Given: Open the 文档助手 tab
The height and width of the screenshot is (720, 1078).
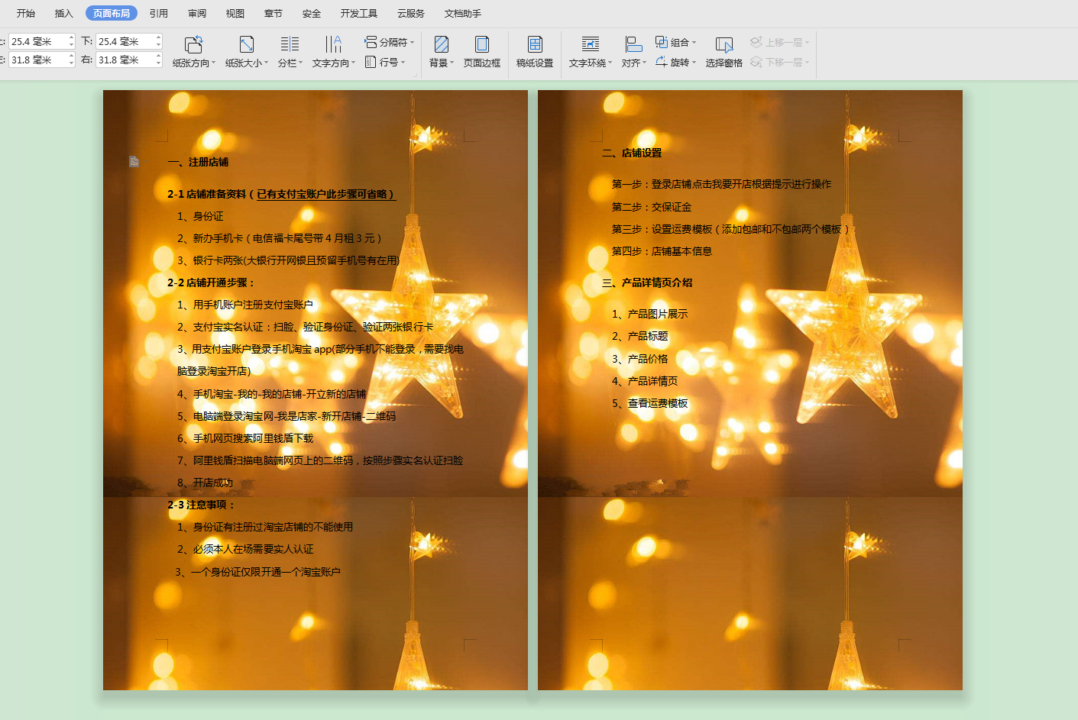Looking at the screenshot, I should click(x=463, y=13).
